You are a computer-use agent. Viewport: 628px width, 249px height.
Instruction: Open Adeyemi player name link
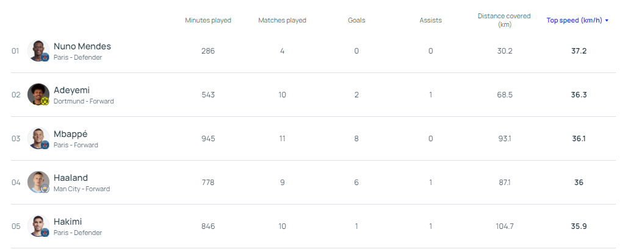pyautogui.click(x=71, y=90)
